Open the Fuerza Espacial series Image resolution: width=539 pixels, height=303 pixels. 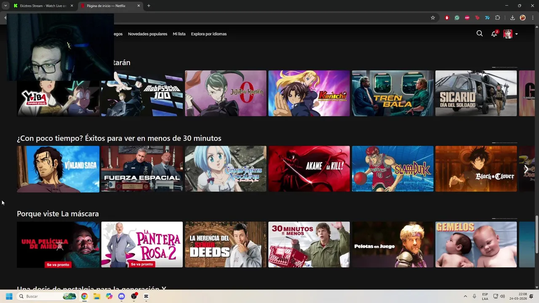142,169
